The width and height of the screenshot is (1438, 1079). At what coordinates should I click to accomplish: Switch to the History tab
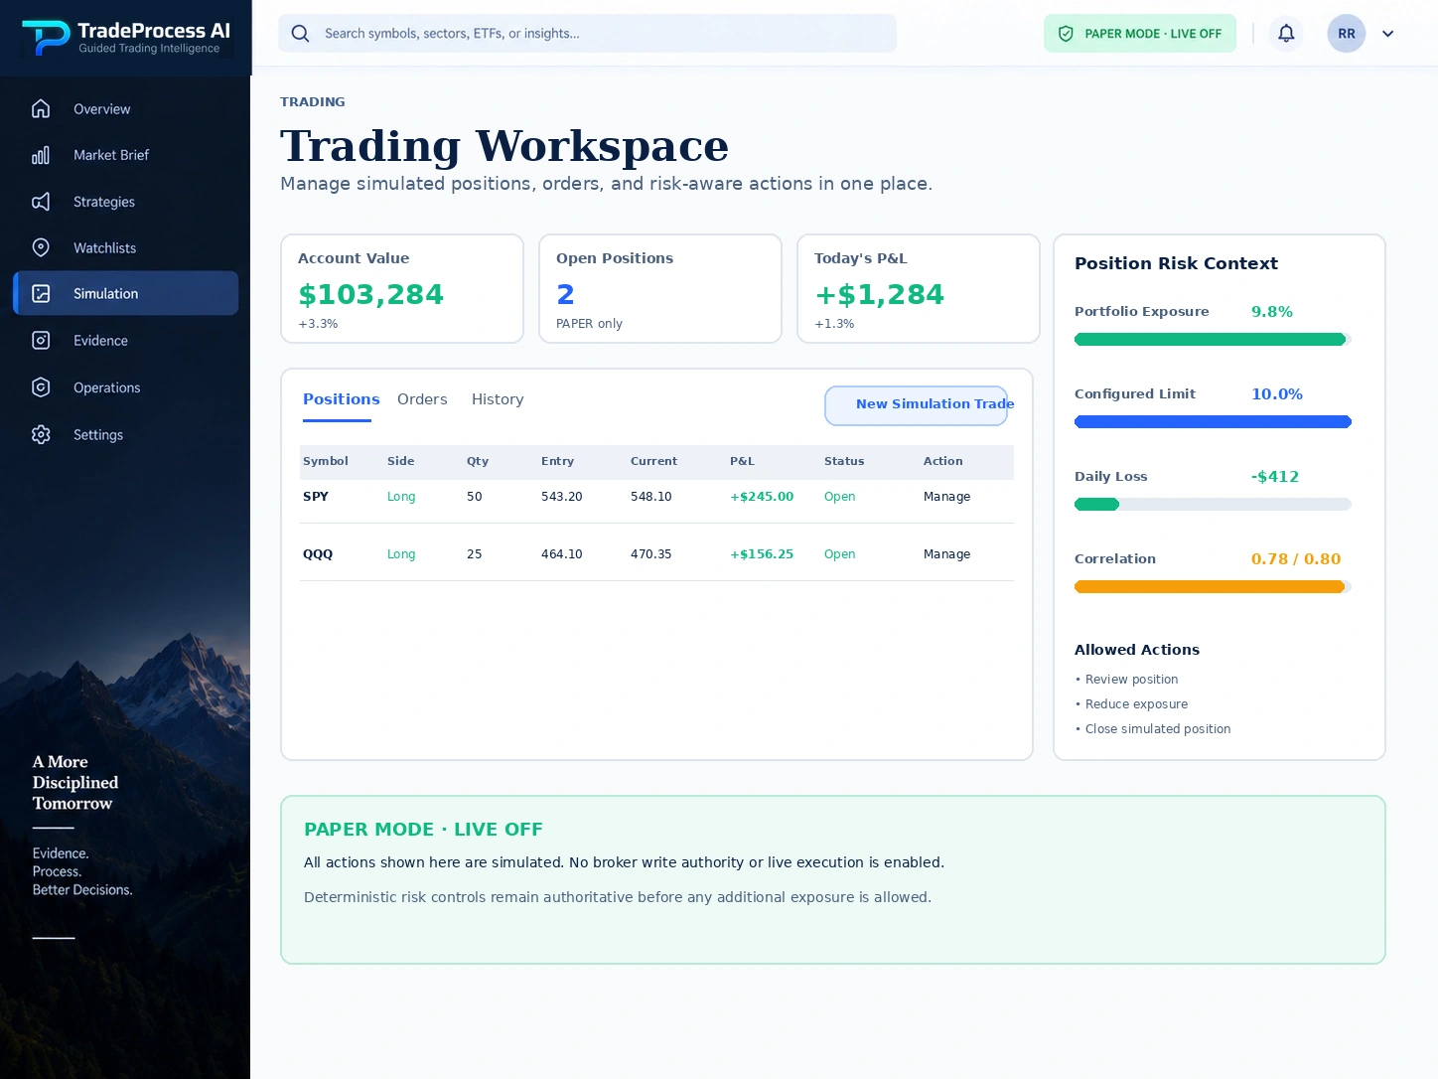click(498, 399)
